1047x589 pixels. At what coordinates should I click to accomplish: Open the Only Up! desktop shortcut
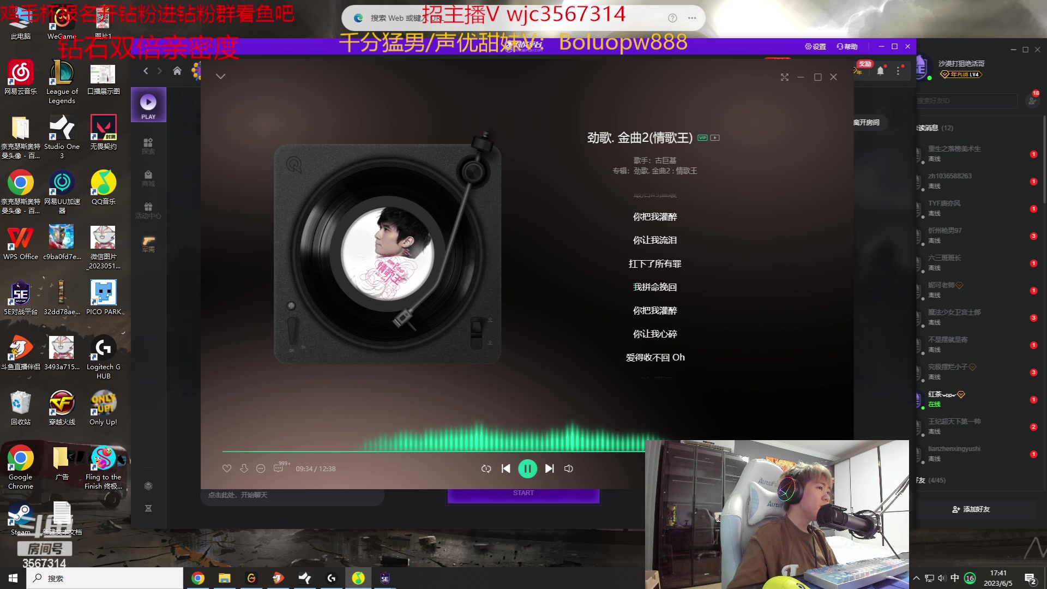pyautogui.click(x=104, y=408)
